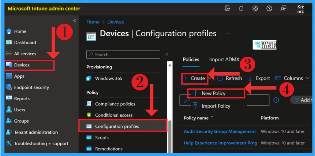Switch to the Import ADMX tab
315x156 pixels.
coord(224,59)
